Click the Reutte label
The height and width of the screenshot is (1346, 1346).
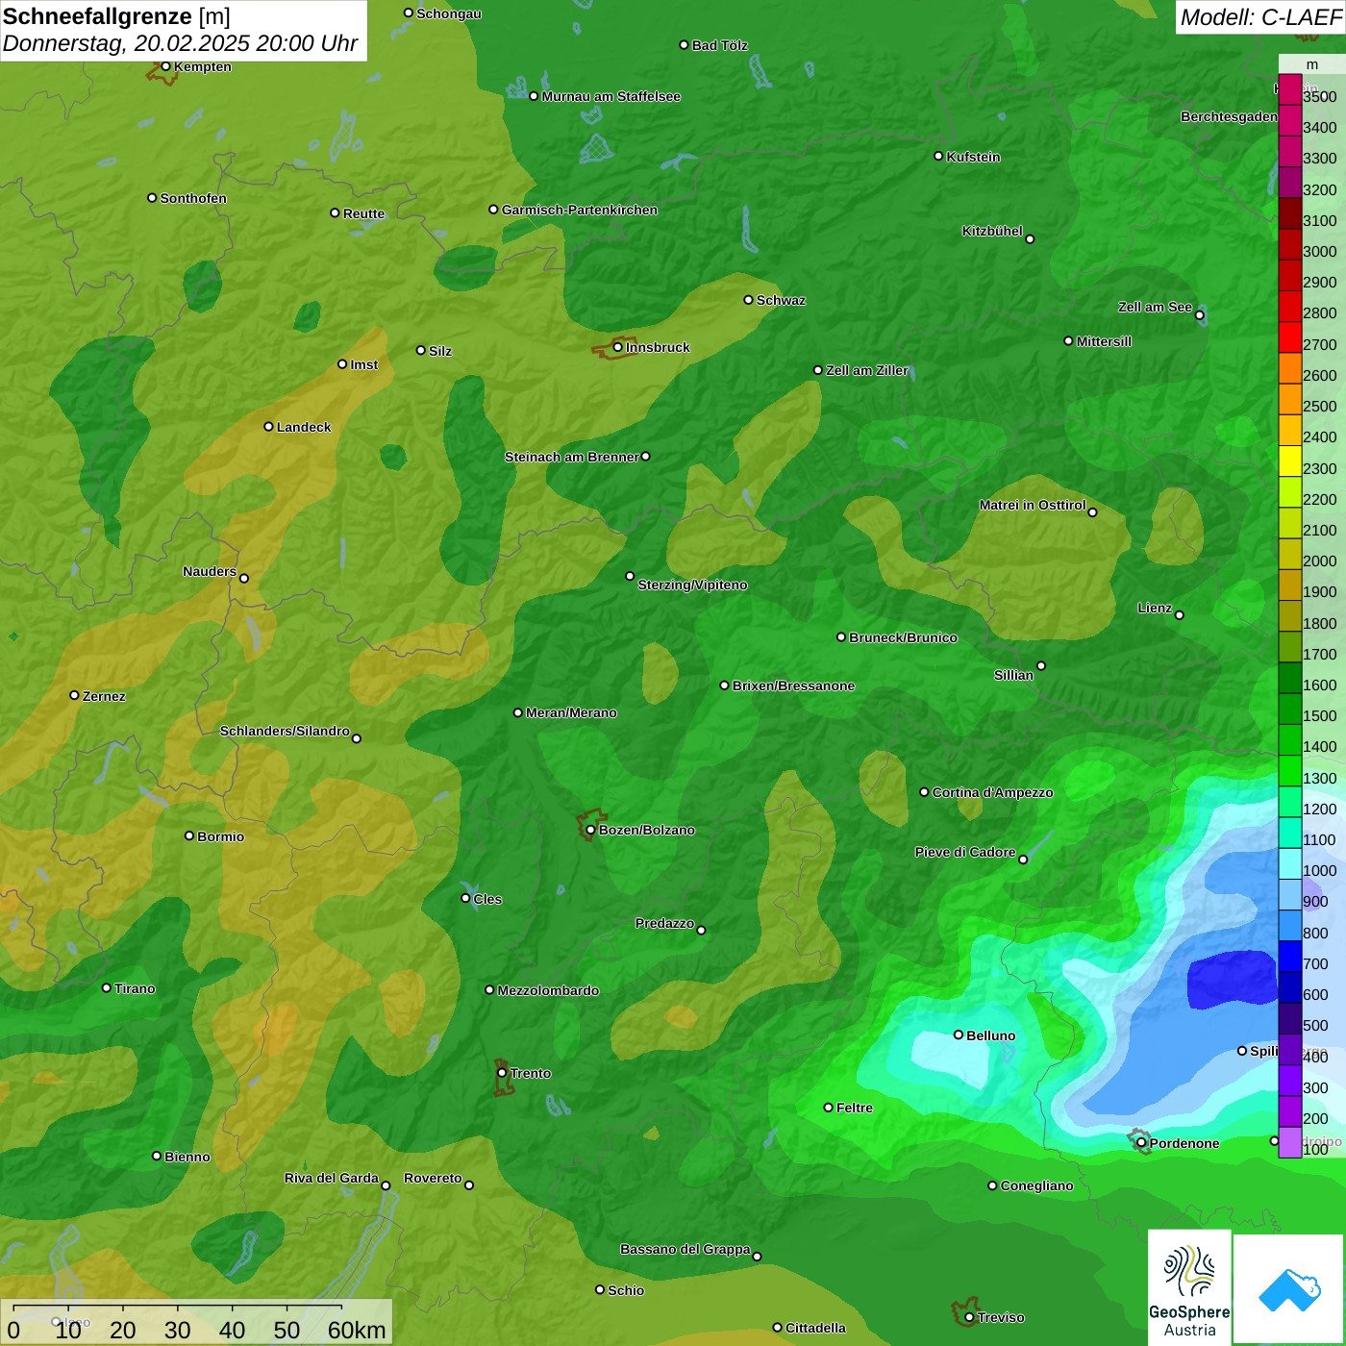coord(363,213)
